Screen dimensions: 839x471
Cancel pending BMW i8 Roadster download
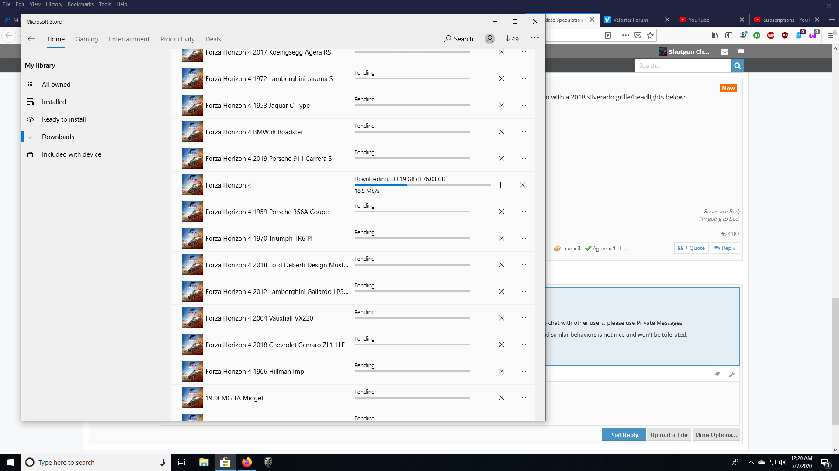click(502, 132)
